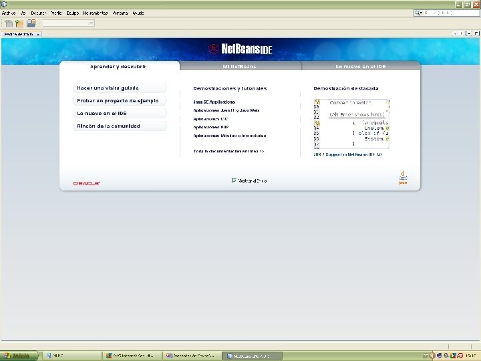Open the Ver menu
This screenshot has width=481, height=361.
[x=23, y=13]
